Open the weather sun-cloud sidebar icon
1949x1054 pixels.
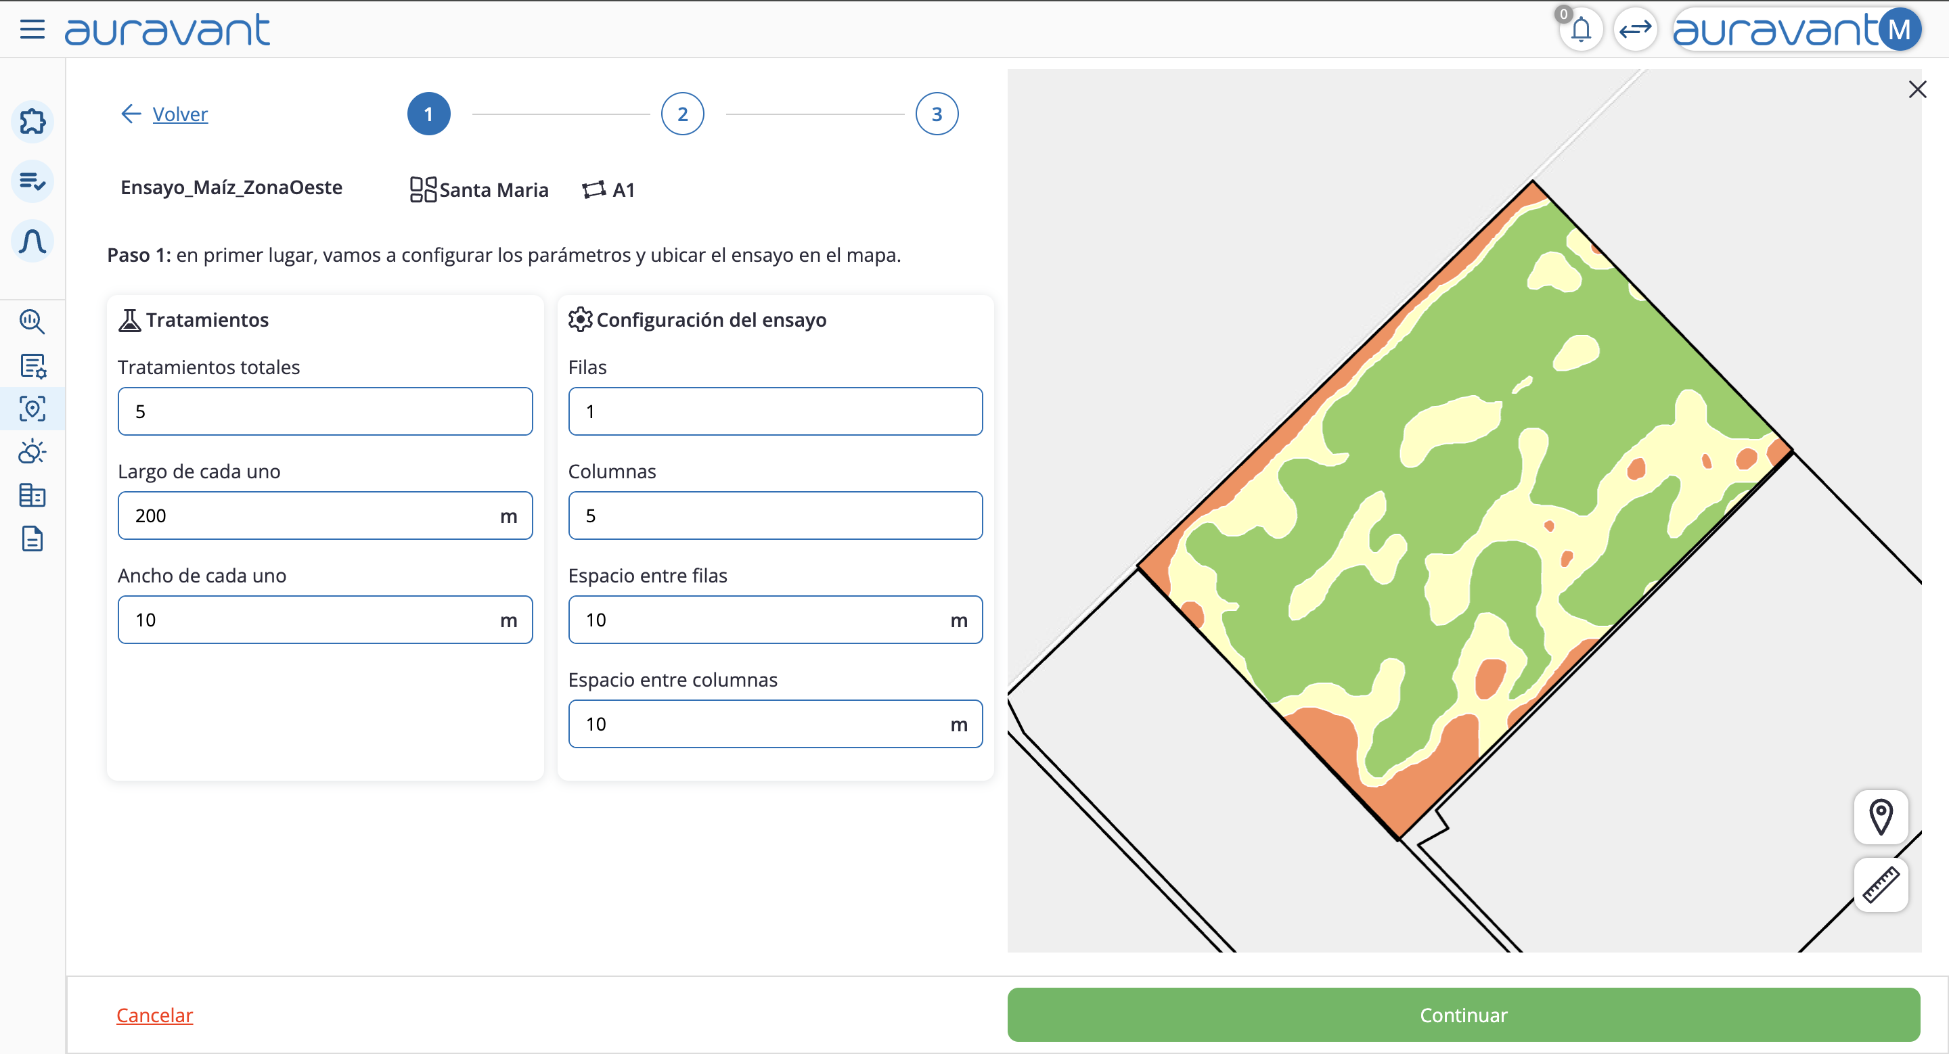pyautogui.click(x=32, y=452)
